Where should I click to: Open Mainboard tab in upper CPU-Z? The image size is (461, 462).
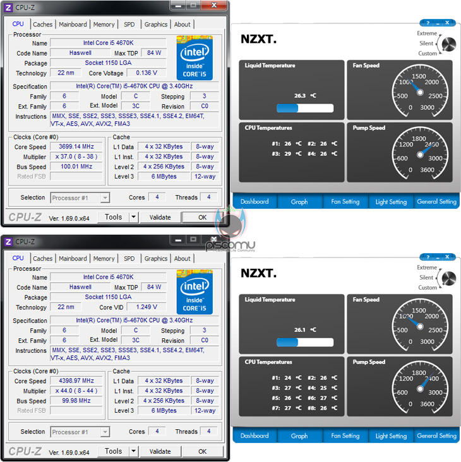(73, 25)
